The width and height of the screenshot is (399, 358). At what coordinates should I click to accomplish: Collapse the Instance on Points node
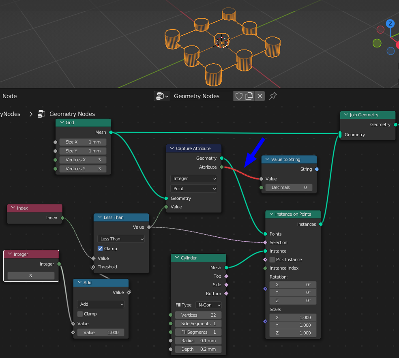(x=271, y=214)
